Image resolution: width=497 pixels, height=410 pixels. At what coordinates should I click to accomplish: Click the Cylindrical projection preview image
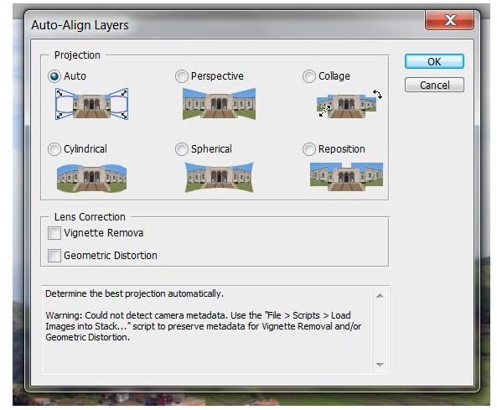pyautogui.click(x=91, y=178)
